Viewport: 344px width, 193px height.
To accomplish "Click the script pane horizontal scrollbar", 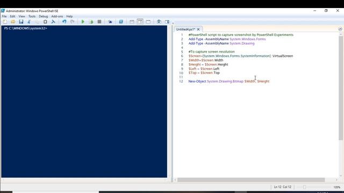I will click(251, 180).
